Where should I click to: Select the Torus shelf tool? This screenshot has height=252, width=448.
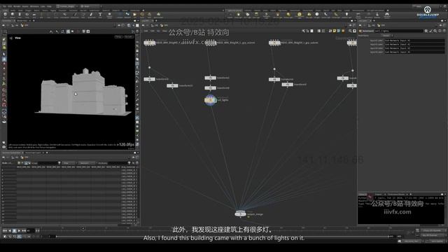click(x=27, y=15)
